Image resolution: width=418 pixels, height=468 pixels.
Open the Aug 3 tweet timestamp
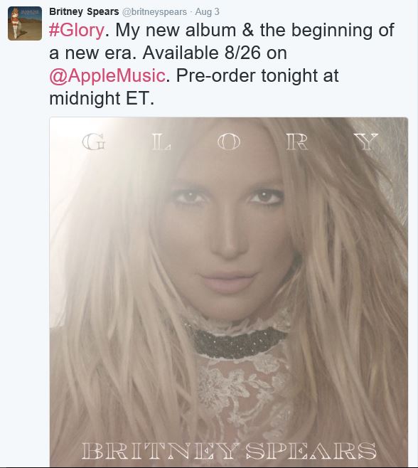coord(207,12)
